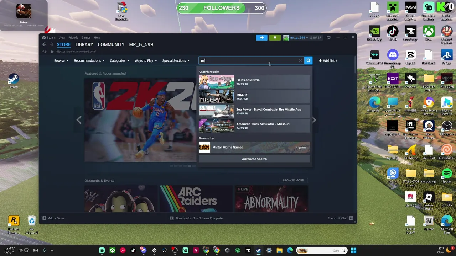Show the next featured game
Viewport: 456px width, 256px height.
click(314, 120)
